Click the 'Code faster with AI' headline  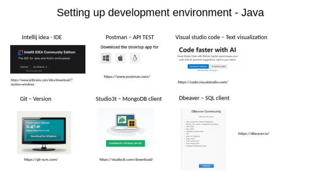[x=207, y=50]
